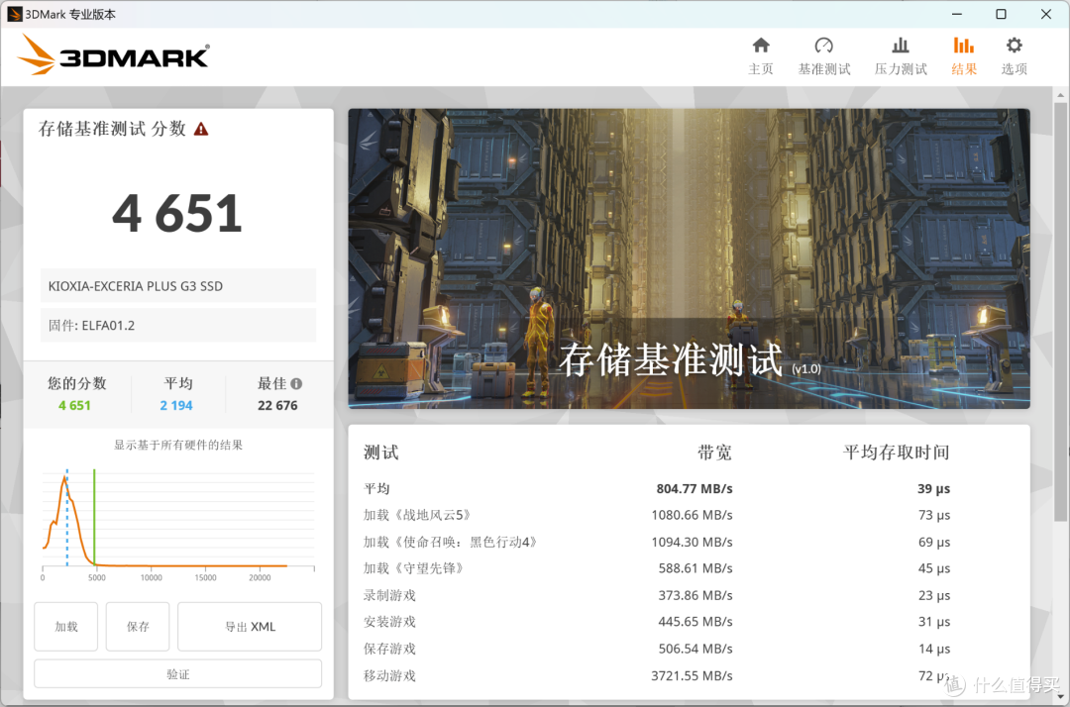Click the 验证 validate button
The image size is (1070, 707).
[x=177, y=673]
